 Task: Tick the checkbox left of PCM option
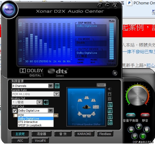pyautogui.click(x=16, y=115)
